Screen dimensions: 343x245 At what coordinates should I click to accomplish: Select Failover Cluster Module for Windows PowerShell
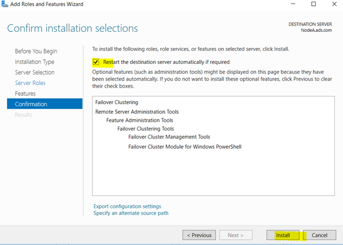[185, 147]
